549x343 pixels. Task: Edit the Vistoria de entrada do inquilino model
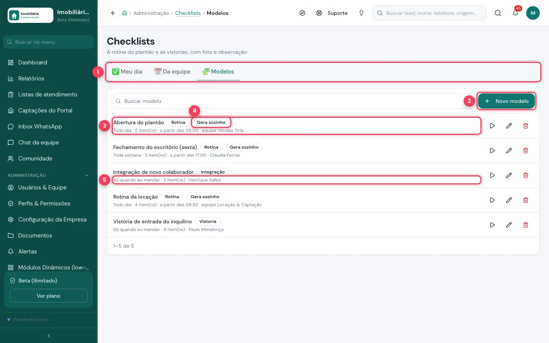pyautogui.click(x=509, y=225)
